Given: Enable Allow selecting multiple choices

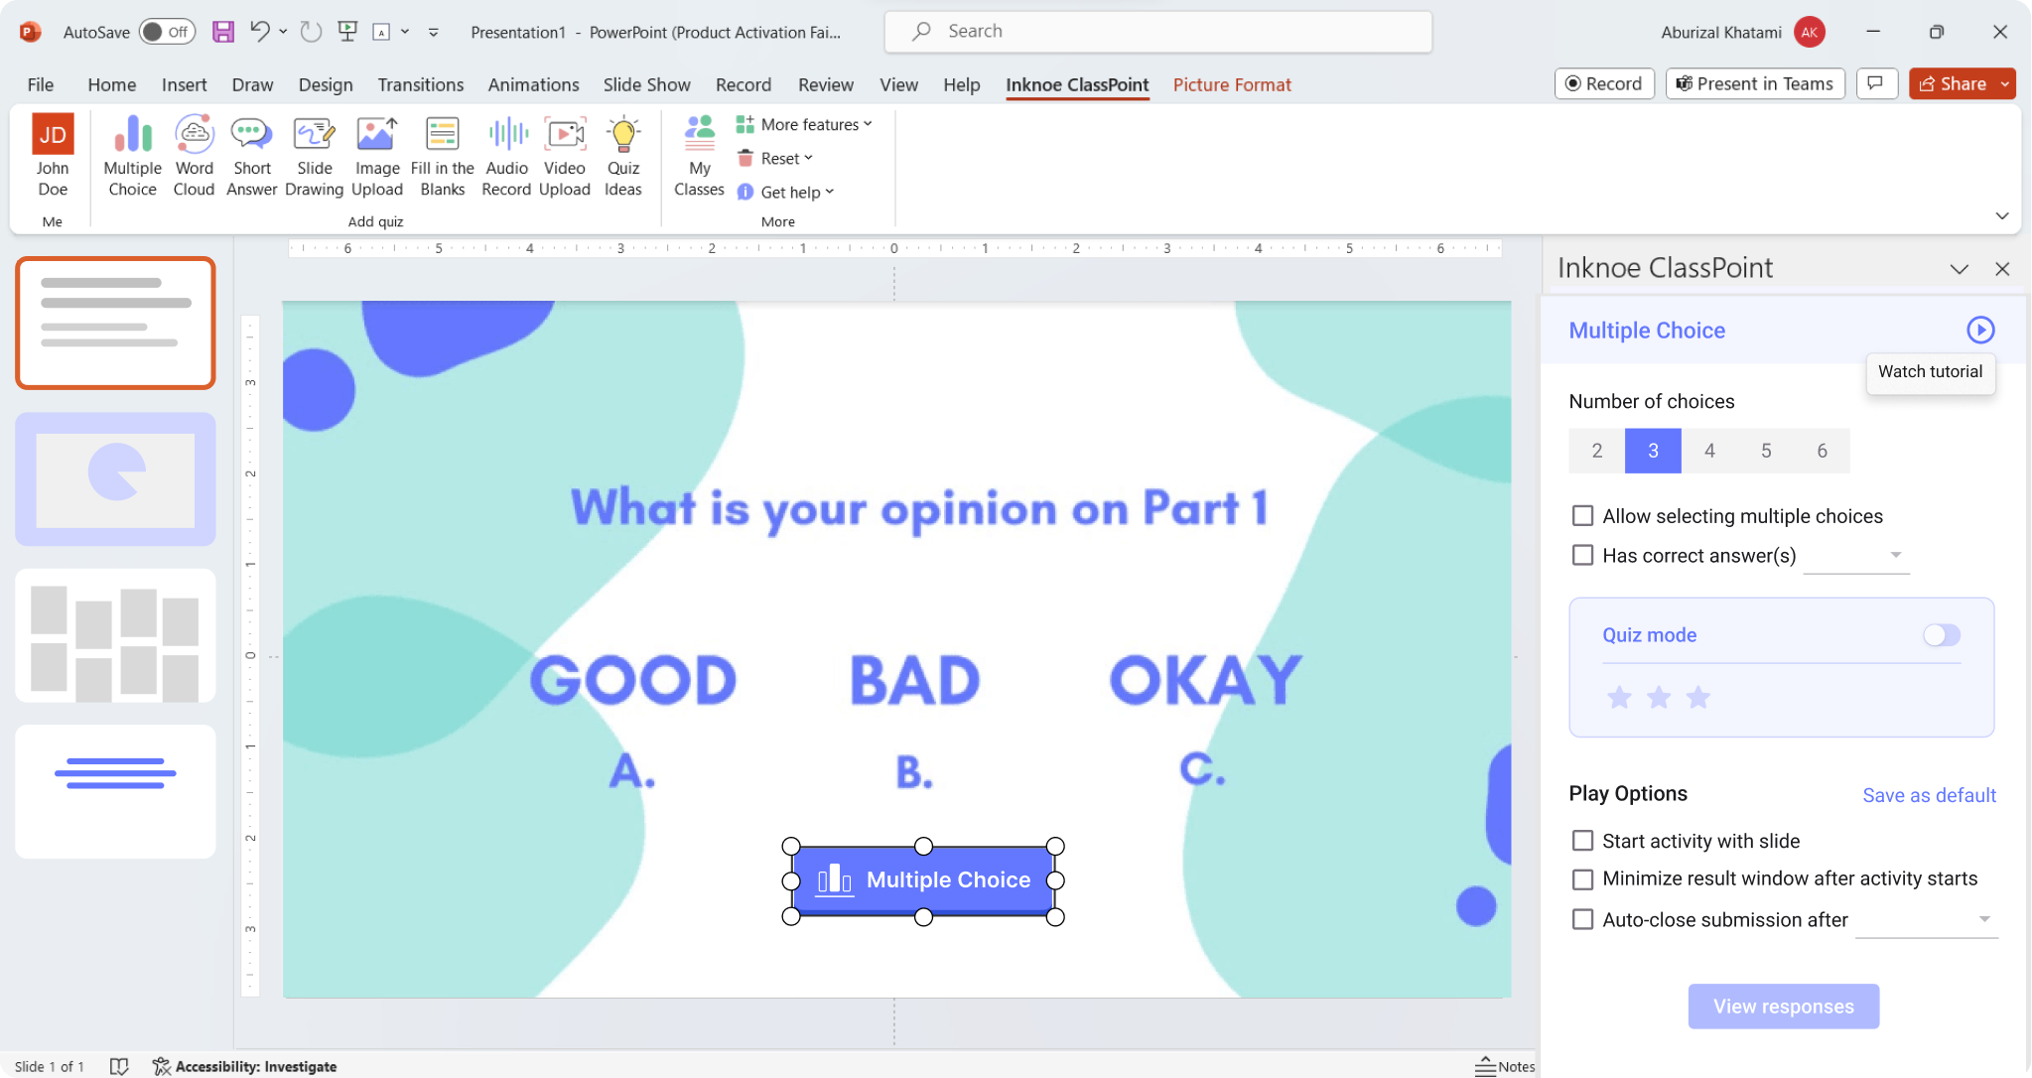Looking at the screenshot, I should [x=1580, y=515].
